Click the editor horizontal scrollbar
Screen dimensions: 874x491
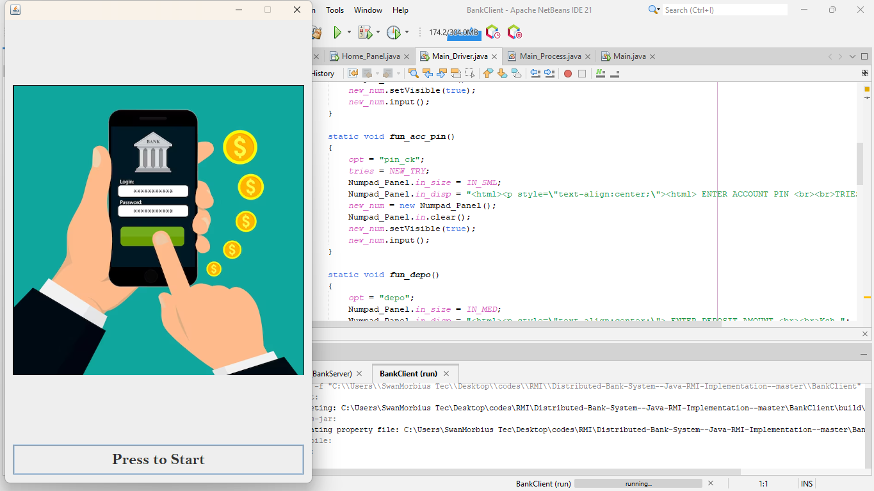(x=517, y=323)
